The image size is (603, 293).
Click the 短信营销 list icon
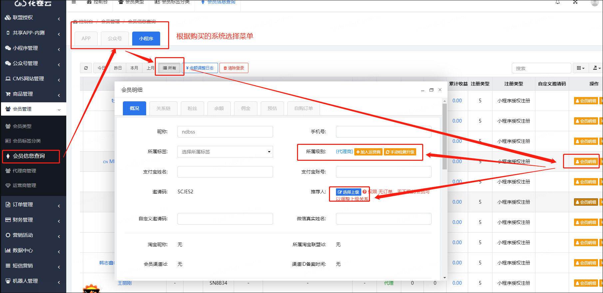(8, 266)
